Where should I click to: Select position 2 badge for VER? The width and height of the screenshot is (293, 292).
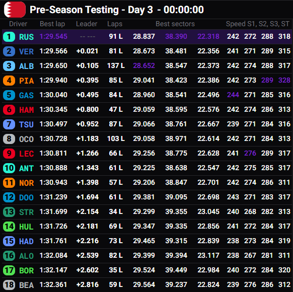(x=9, y=51)
